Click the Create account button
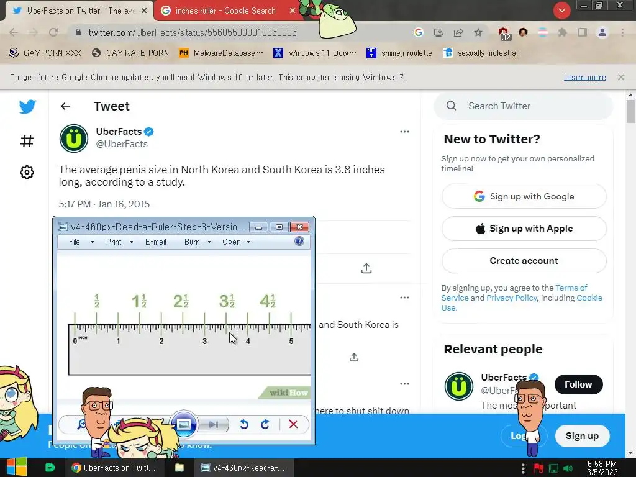The width and height of the screenshot is (636, 477). [524, 260]
